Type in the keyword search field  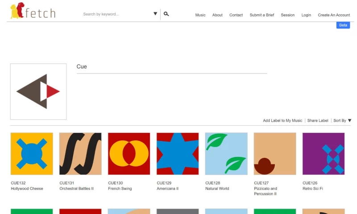coord(116,14)
